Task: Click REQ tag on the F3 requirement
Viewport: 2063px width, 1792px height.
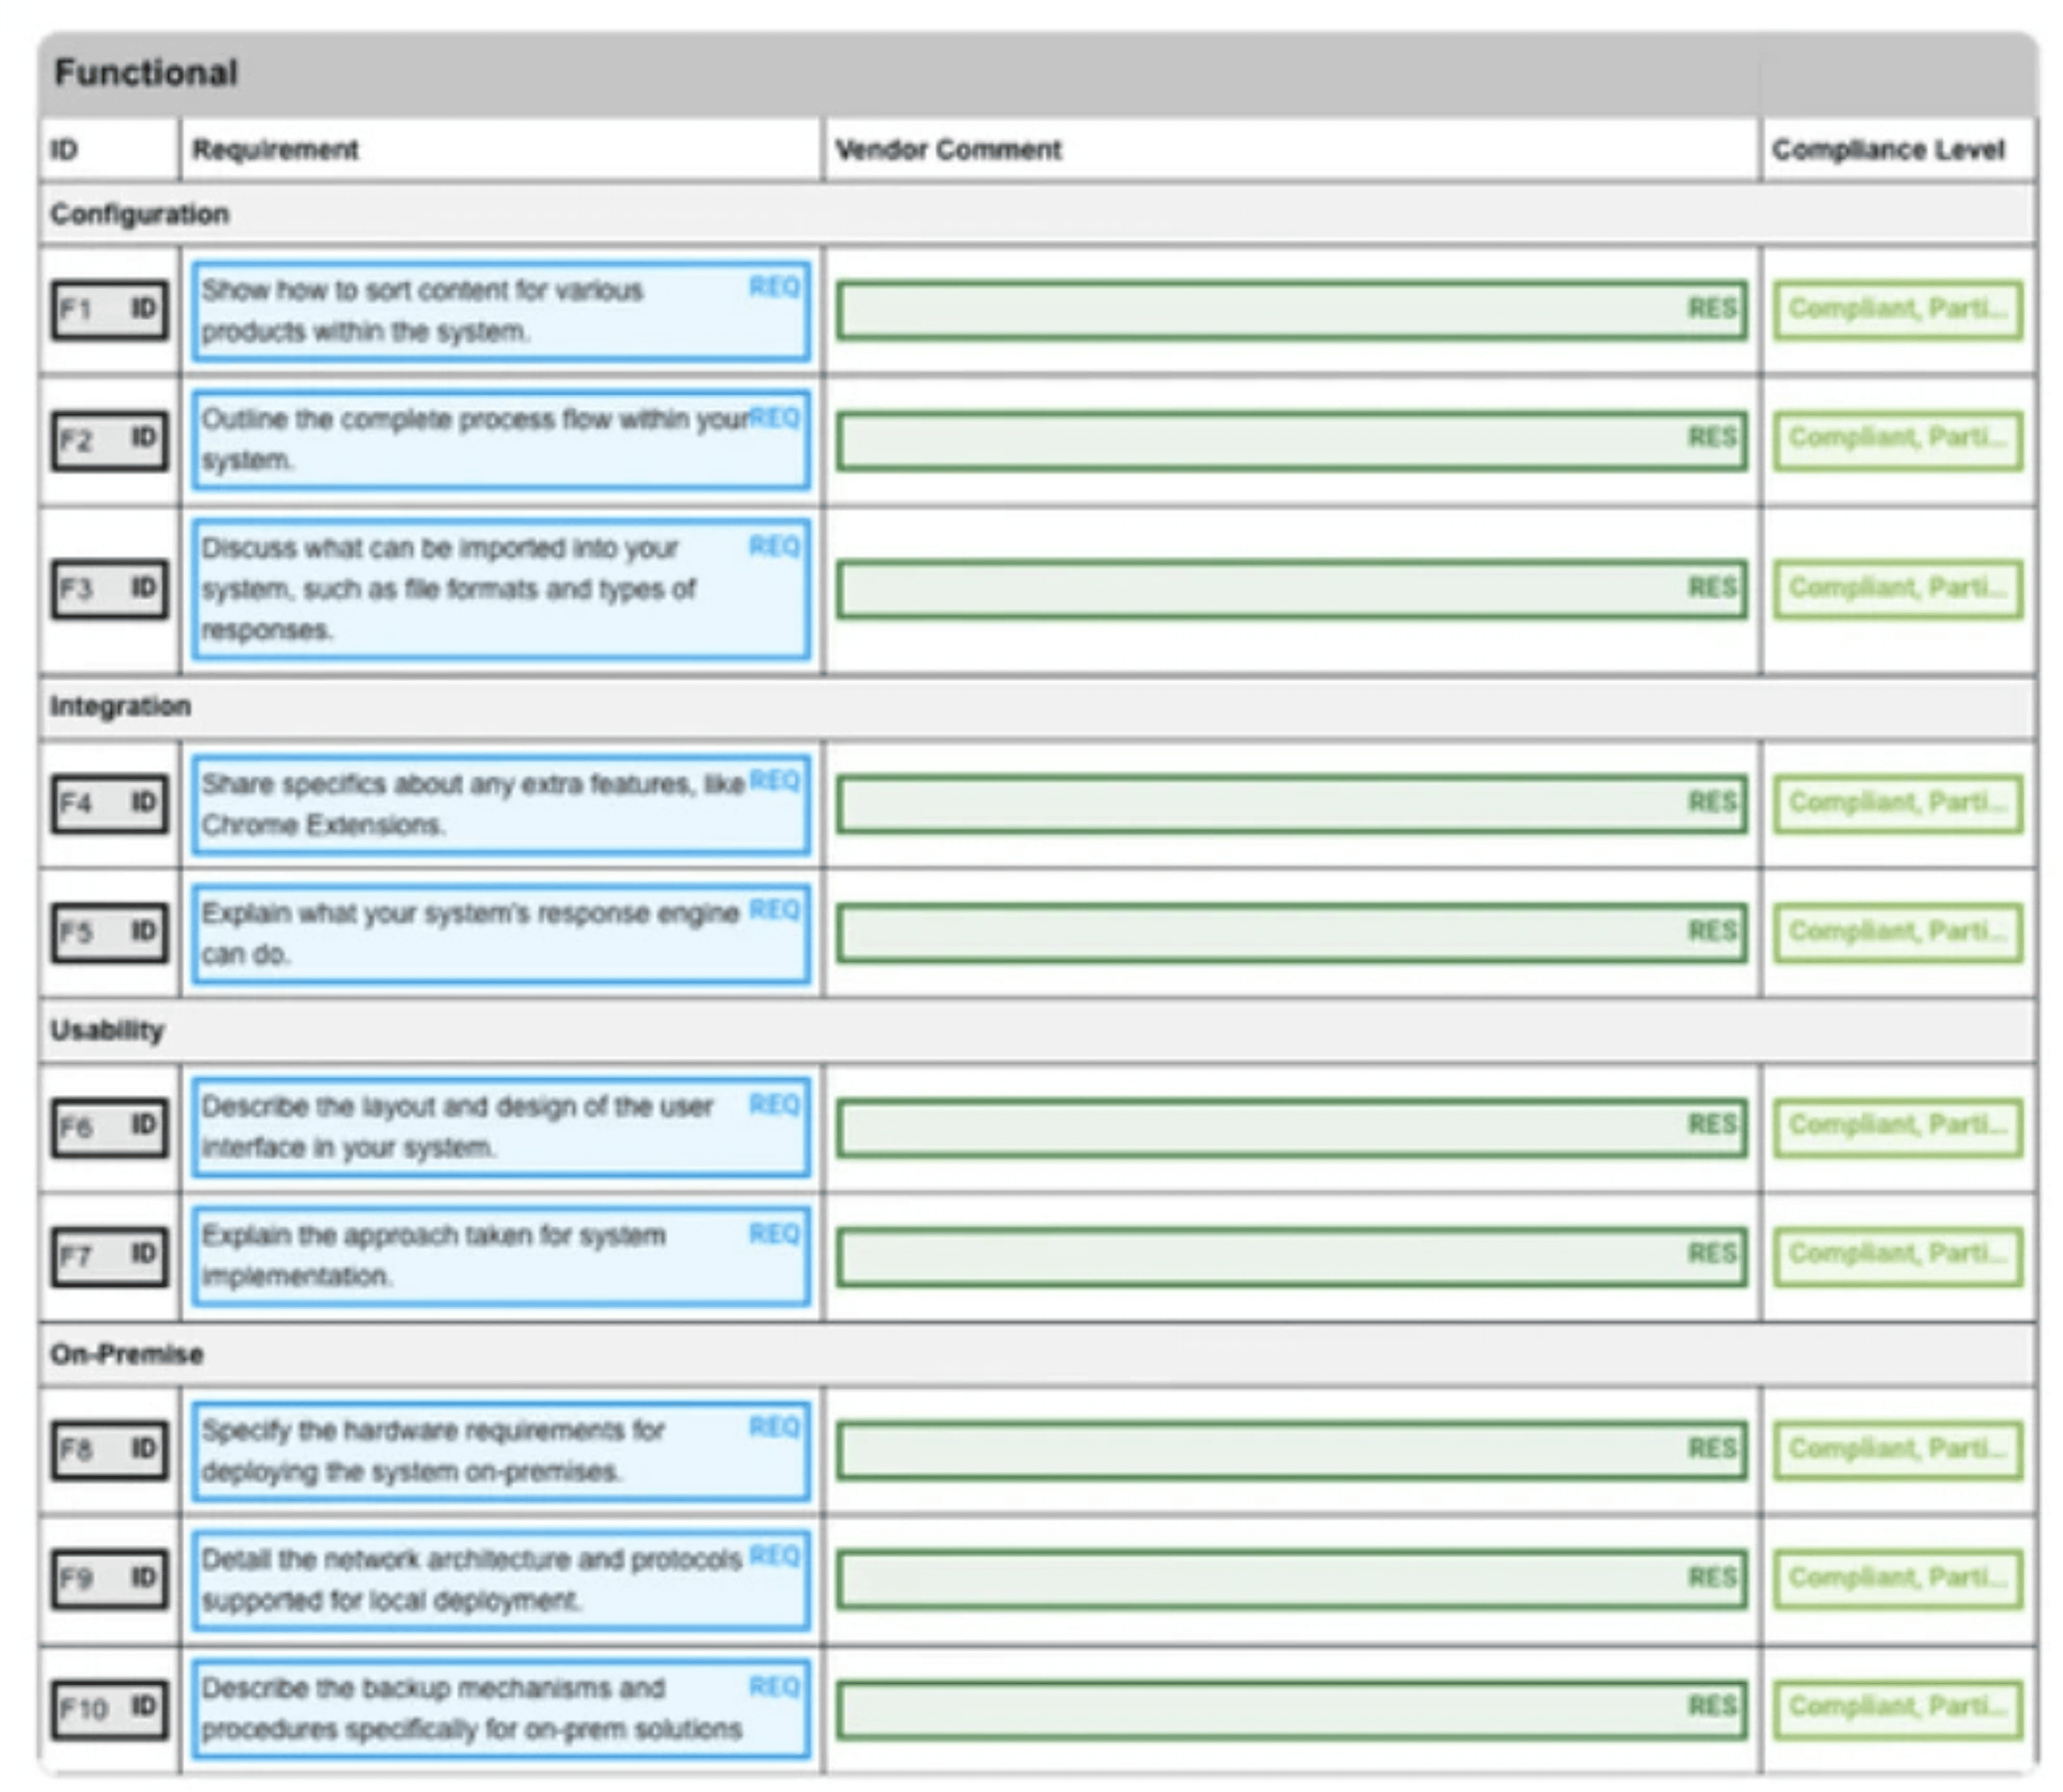Action: 774,546
